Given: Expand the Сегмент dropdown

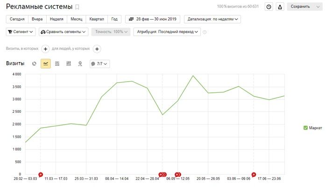Looking at the screenshot, I should [x=21, y=32].
